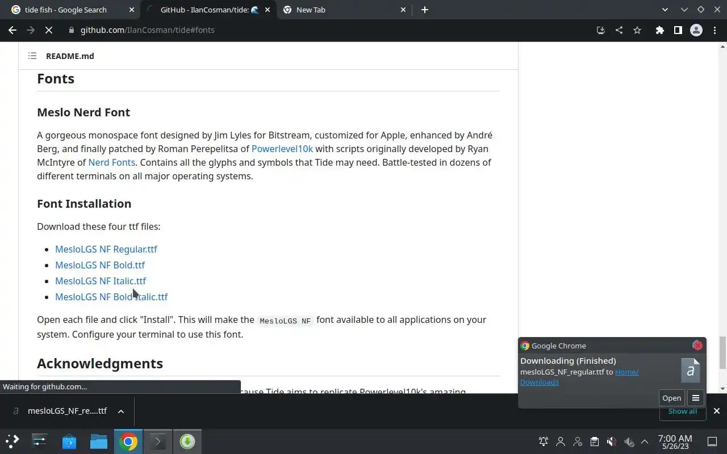Screen dimensions: 727x454
Task: Click the 'Acknowledgments' heading
Action: coord(100,363)
